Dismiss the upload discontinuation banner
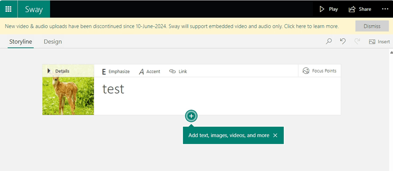393x171 pixels. pos(372,26)
